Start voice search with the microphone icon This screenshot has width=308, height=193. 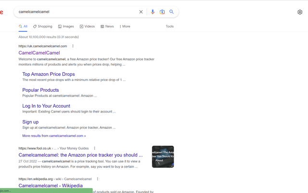[153, 12]
